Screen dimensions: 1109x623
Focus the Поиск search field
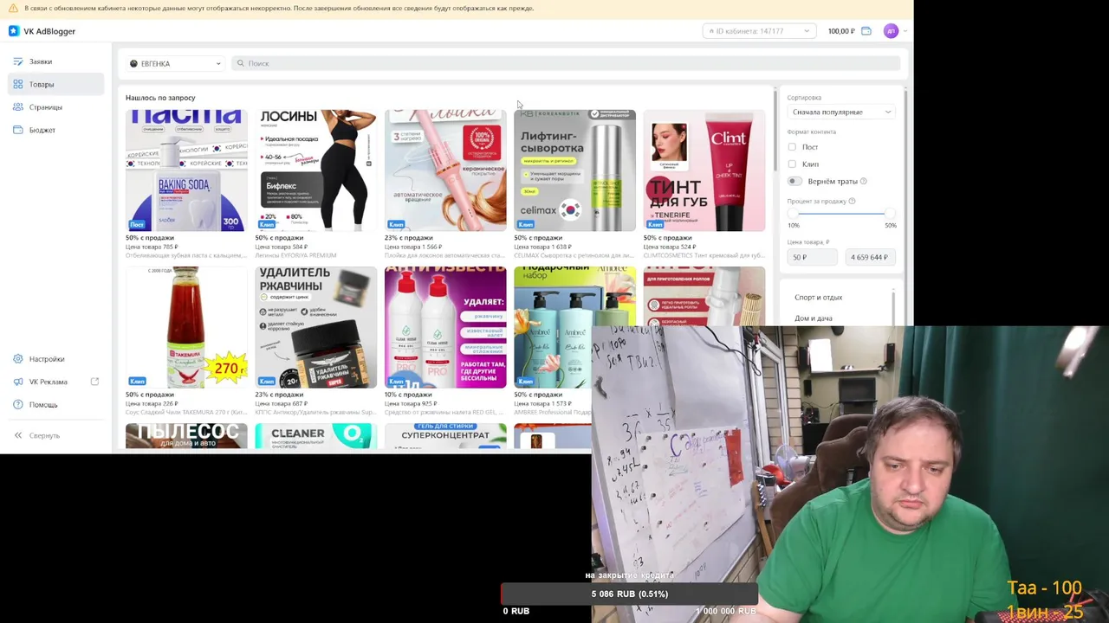coord(567,63)
